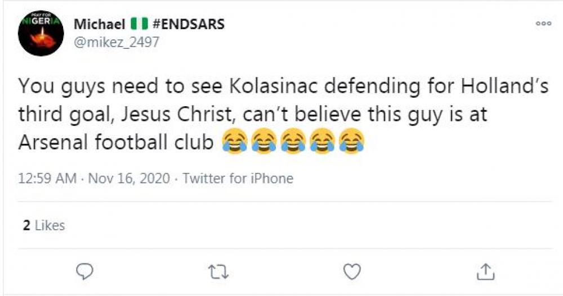The height and width of the screenshot is (296, 563).
Task: Open the Twitter for iPhone source link
Action: pos(238,179)
